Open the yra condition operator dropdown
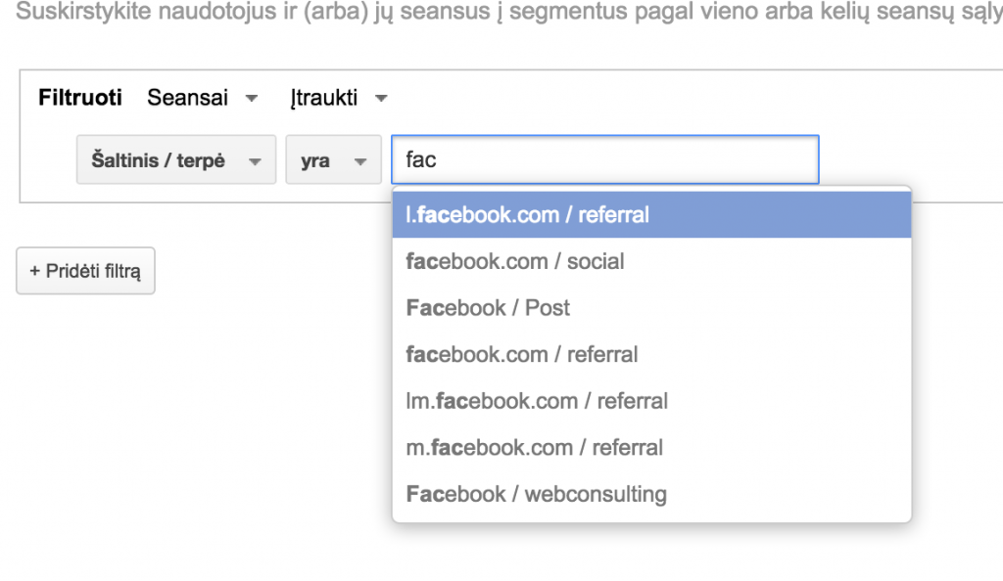This screenshot has height=581, width=1003. (x=333, y=159)
